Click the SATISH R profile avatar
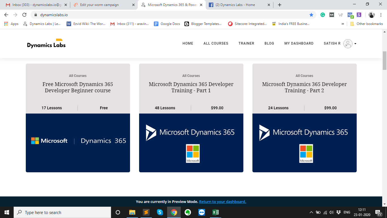The width and height of the screenshot is (387, 218). 348,44
